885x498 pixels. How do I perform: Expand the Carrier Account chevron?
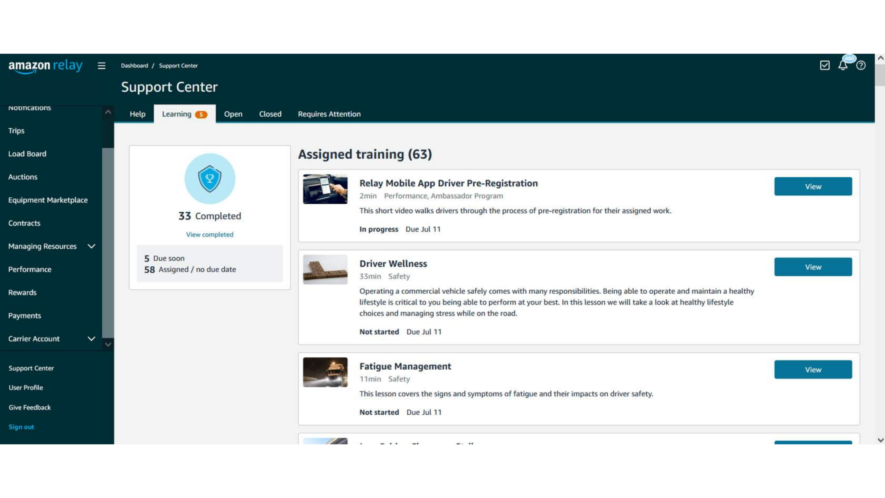pos(91,339)
